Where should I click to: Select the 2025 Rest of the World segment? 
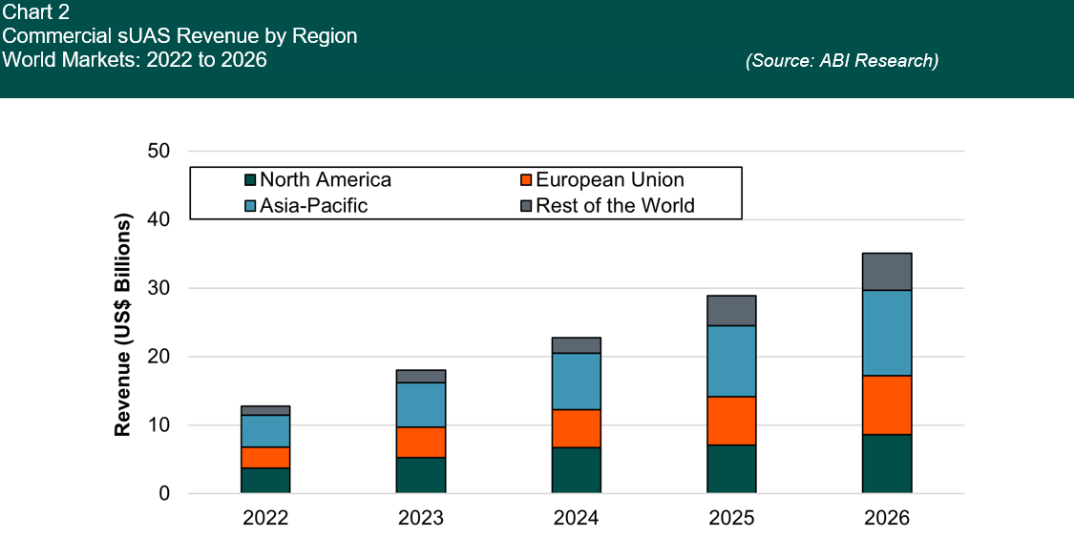click(731, 311)
